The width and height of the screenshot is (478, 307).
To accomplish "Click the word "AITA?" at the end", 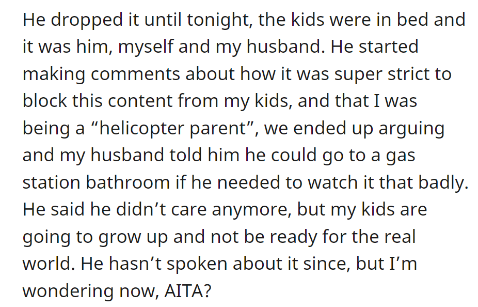I will [x=187, y=291].
